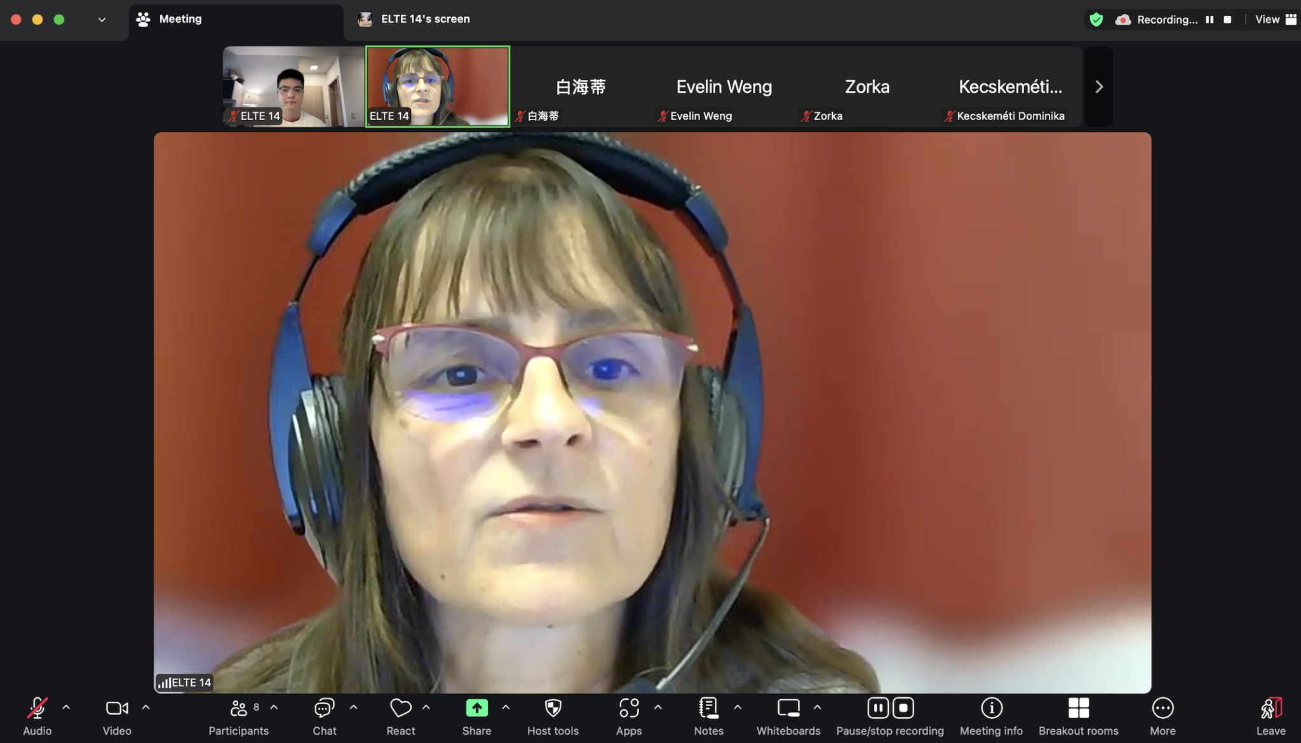Show Meeting info
The image size is (1301, 743).
[x=991, y=708]
